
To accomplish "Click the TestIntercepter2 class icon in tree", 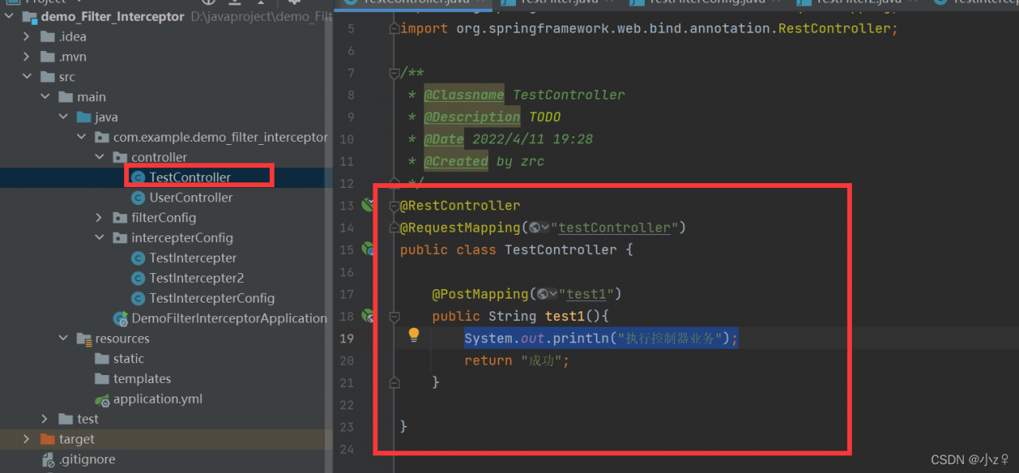I will pyautogui.click(x=139, y=278).
